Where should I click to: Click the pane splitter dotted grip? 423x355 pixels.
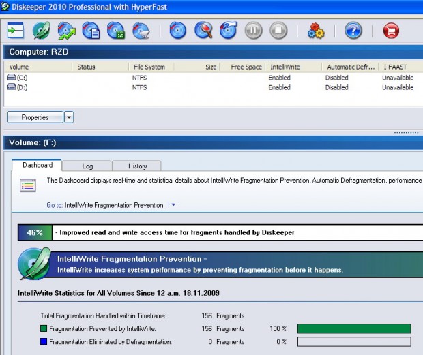tap(406, 132)
